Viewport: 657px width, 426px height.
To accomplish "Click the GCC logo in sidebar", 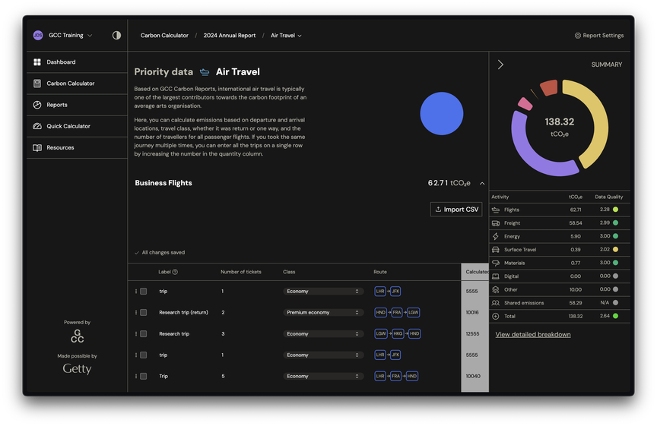I will [77, 336].
